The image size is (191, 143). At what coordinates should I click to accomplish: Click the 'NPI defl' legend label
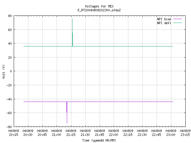pos(164,23)
